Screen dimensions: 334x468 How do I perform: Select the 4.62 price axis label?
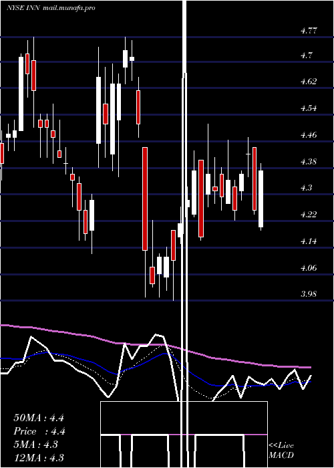pos(309,81)
